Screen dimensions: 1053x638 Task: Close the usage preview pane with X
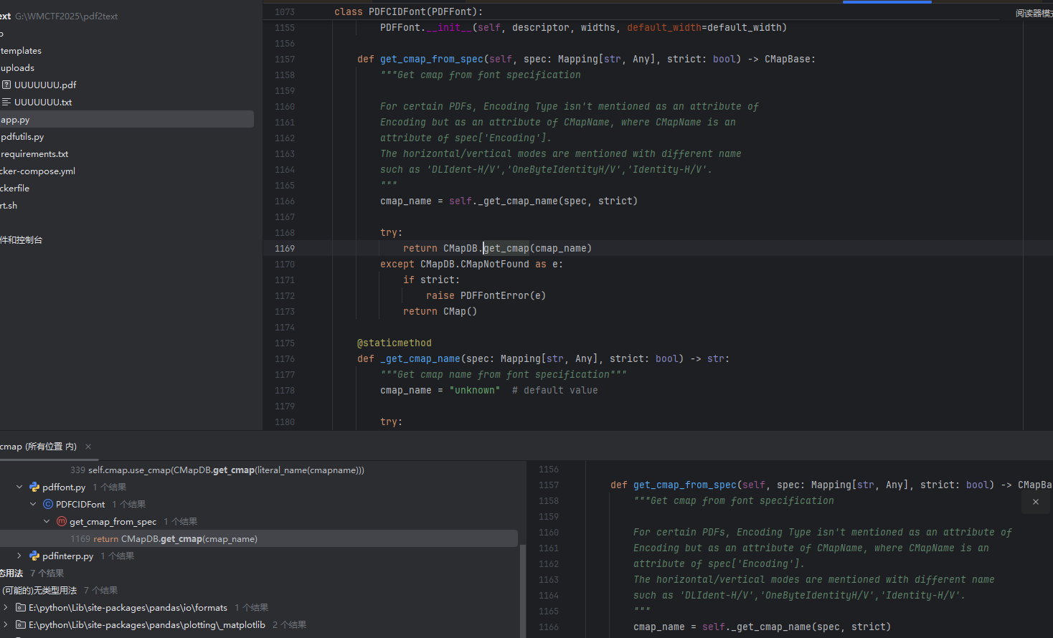tap(1036, 502)
